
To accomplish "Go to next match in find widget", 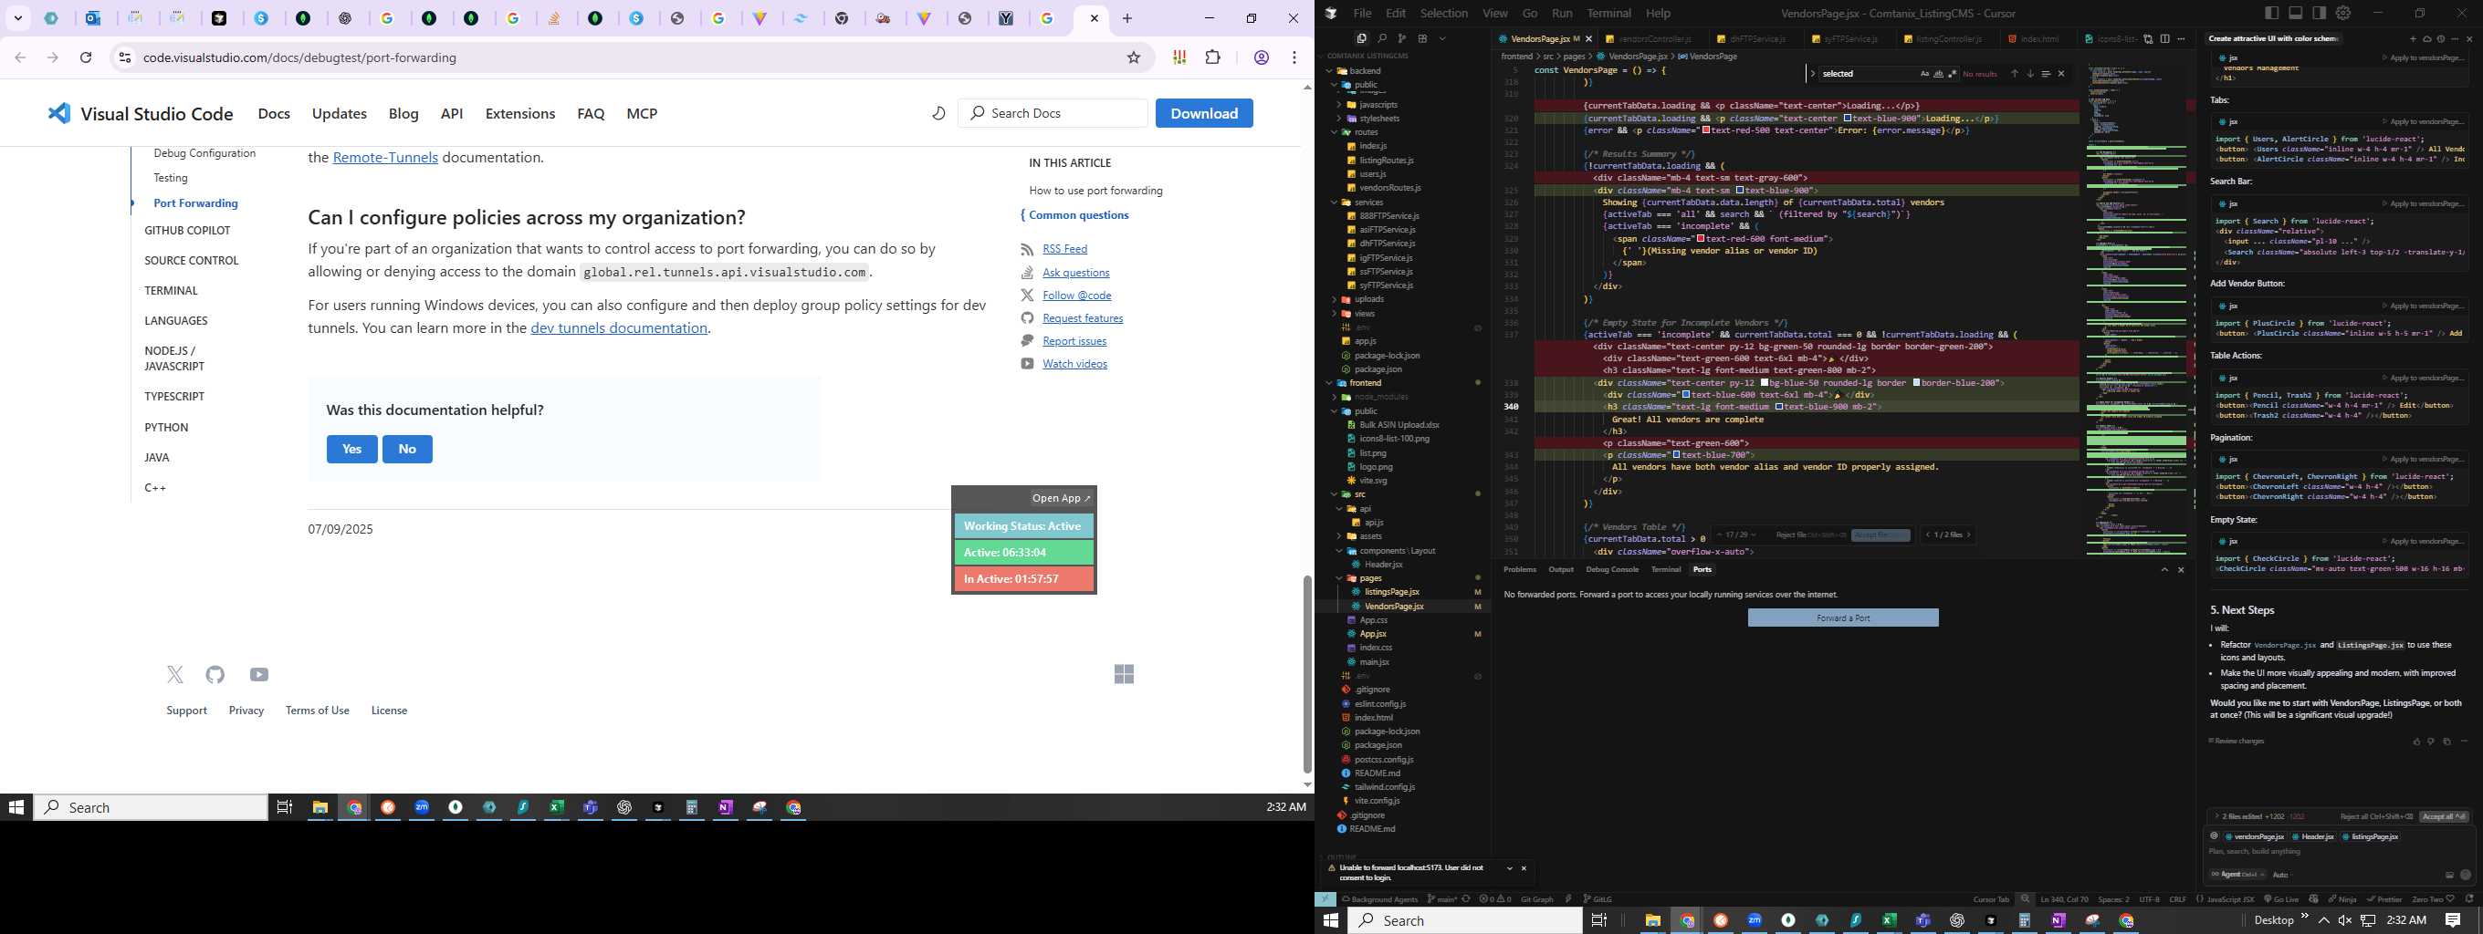I will pos(2030,73).
